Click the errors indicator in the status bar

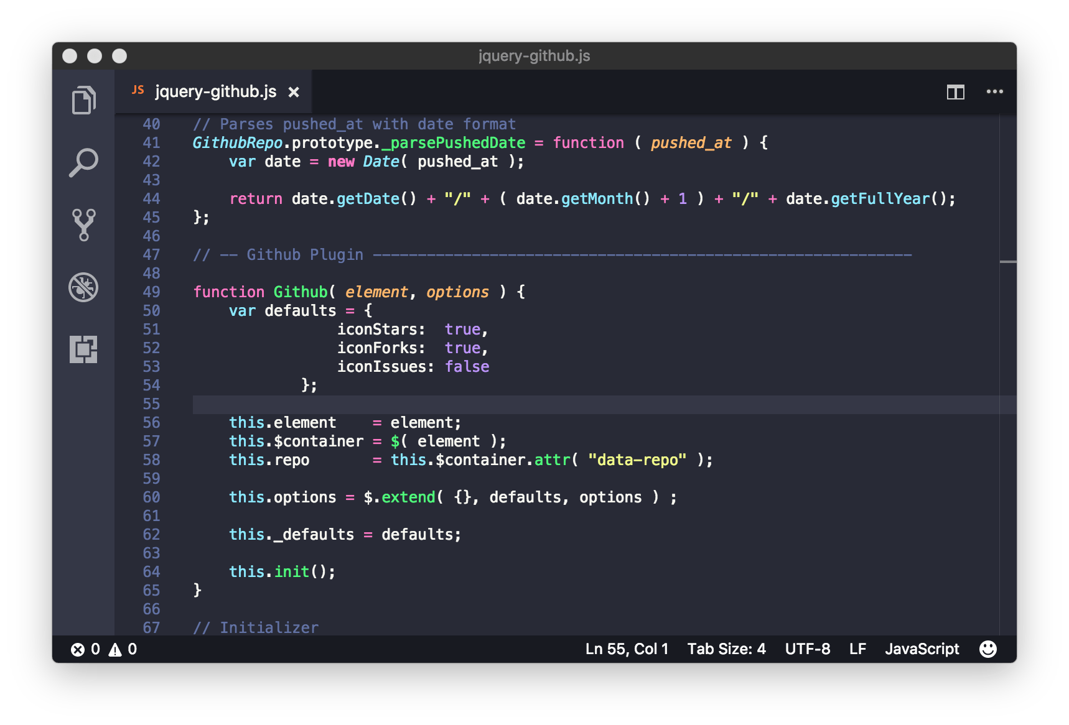(x=85, y=649)
